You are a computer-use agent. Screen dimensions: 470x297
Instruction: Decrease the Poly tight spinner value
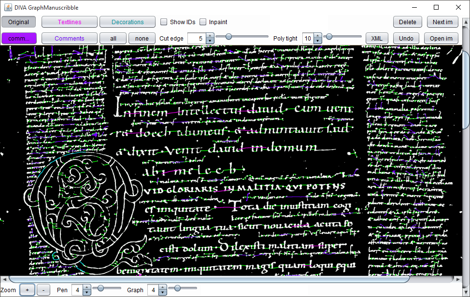coord(318,41)
